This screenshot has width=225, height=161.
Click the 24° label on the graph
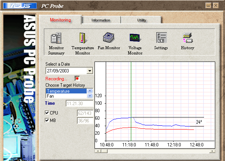[x=199, y=122]
